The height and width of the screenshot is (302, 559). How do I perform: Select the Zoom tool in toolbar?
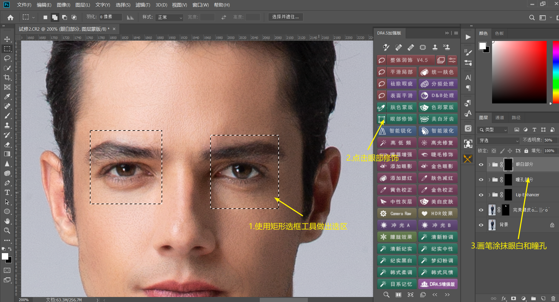click(x=7, y=230)
